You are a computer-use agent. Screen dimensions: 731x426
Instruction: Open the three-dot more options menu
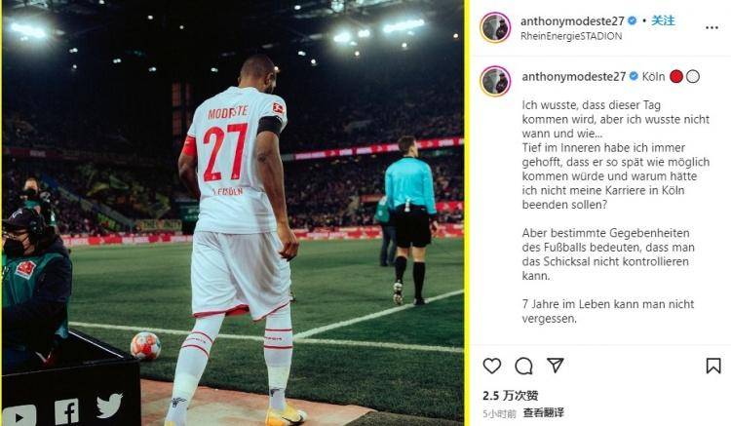[712, 28]
